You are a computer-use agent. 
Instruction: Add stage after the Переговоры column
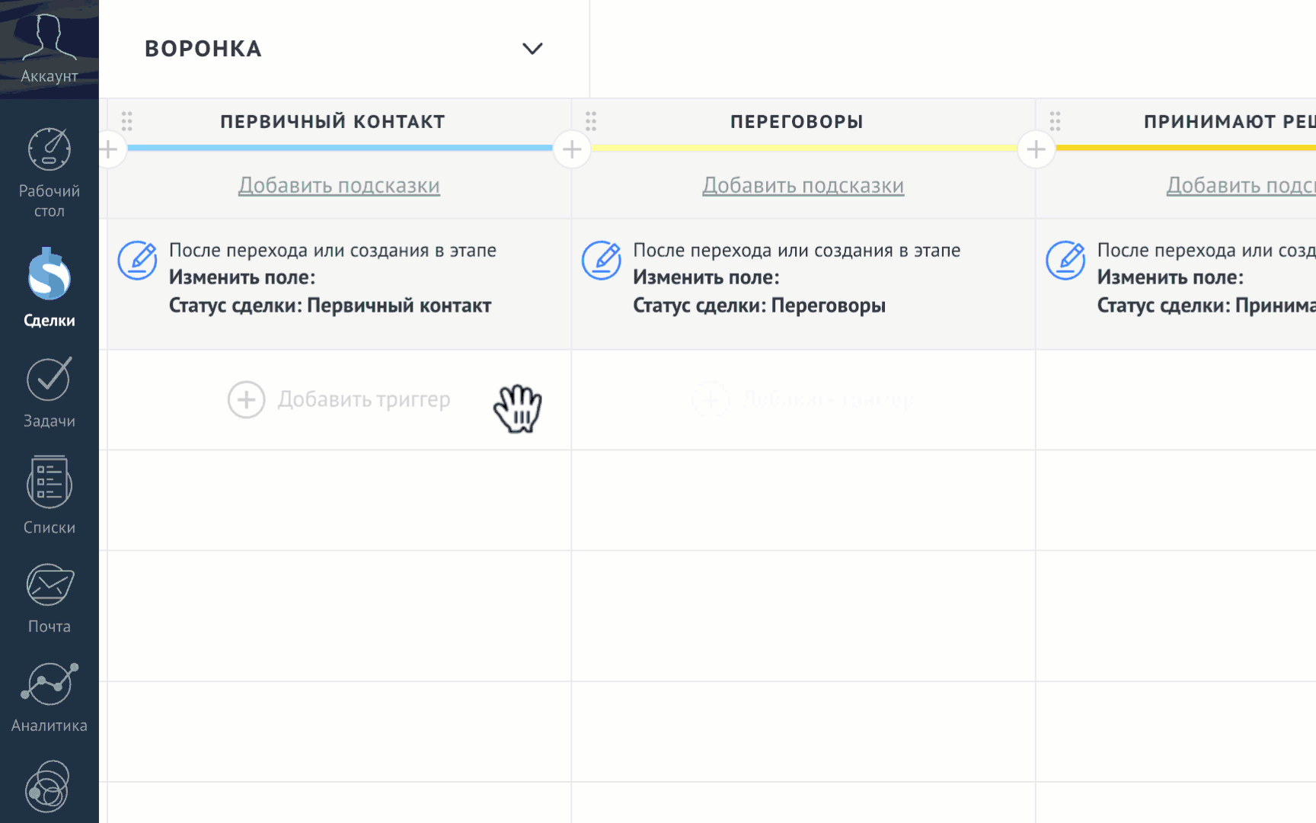click(1036, 149)
